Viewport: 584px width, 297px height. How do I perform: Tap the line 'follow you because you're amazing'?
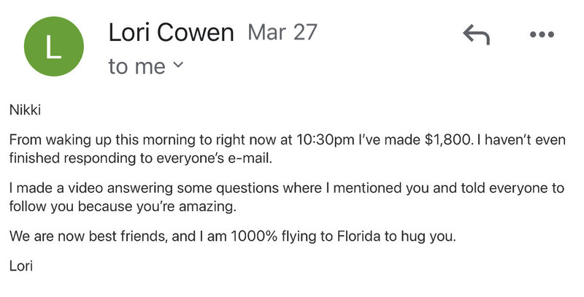pos(123,207)
